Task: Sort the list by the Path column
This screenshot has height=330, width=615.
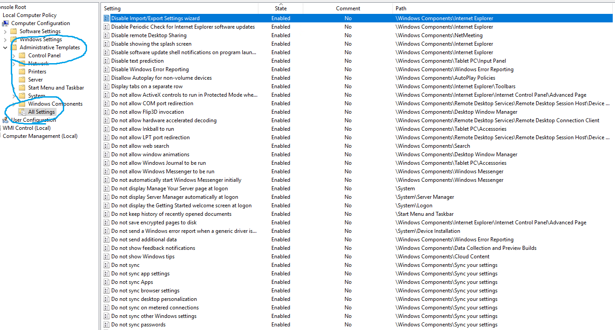Action: [503, 9]
